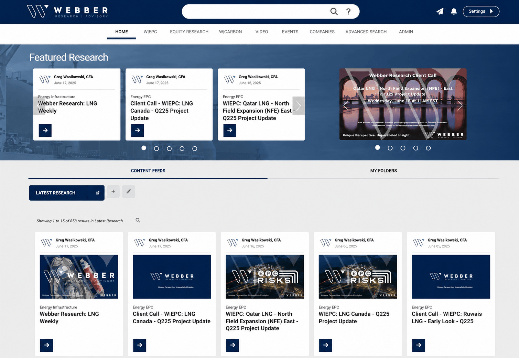Viewport: 519px width, 358px height.
Task: Open Ruwais LNG Client Call thumbnail
Action: click(x=451, y=277)
